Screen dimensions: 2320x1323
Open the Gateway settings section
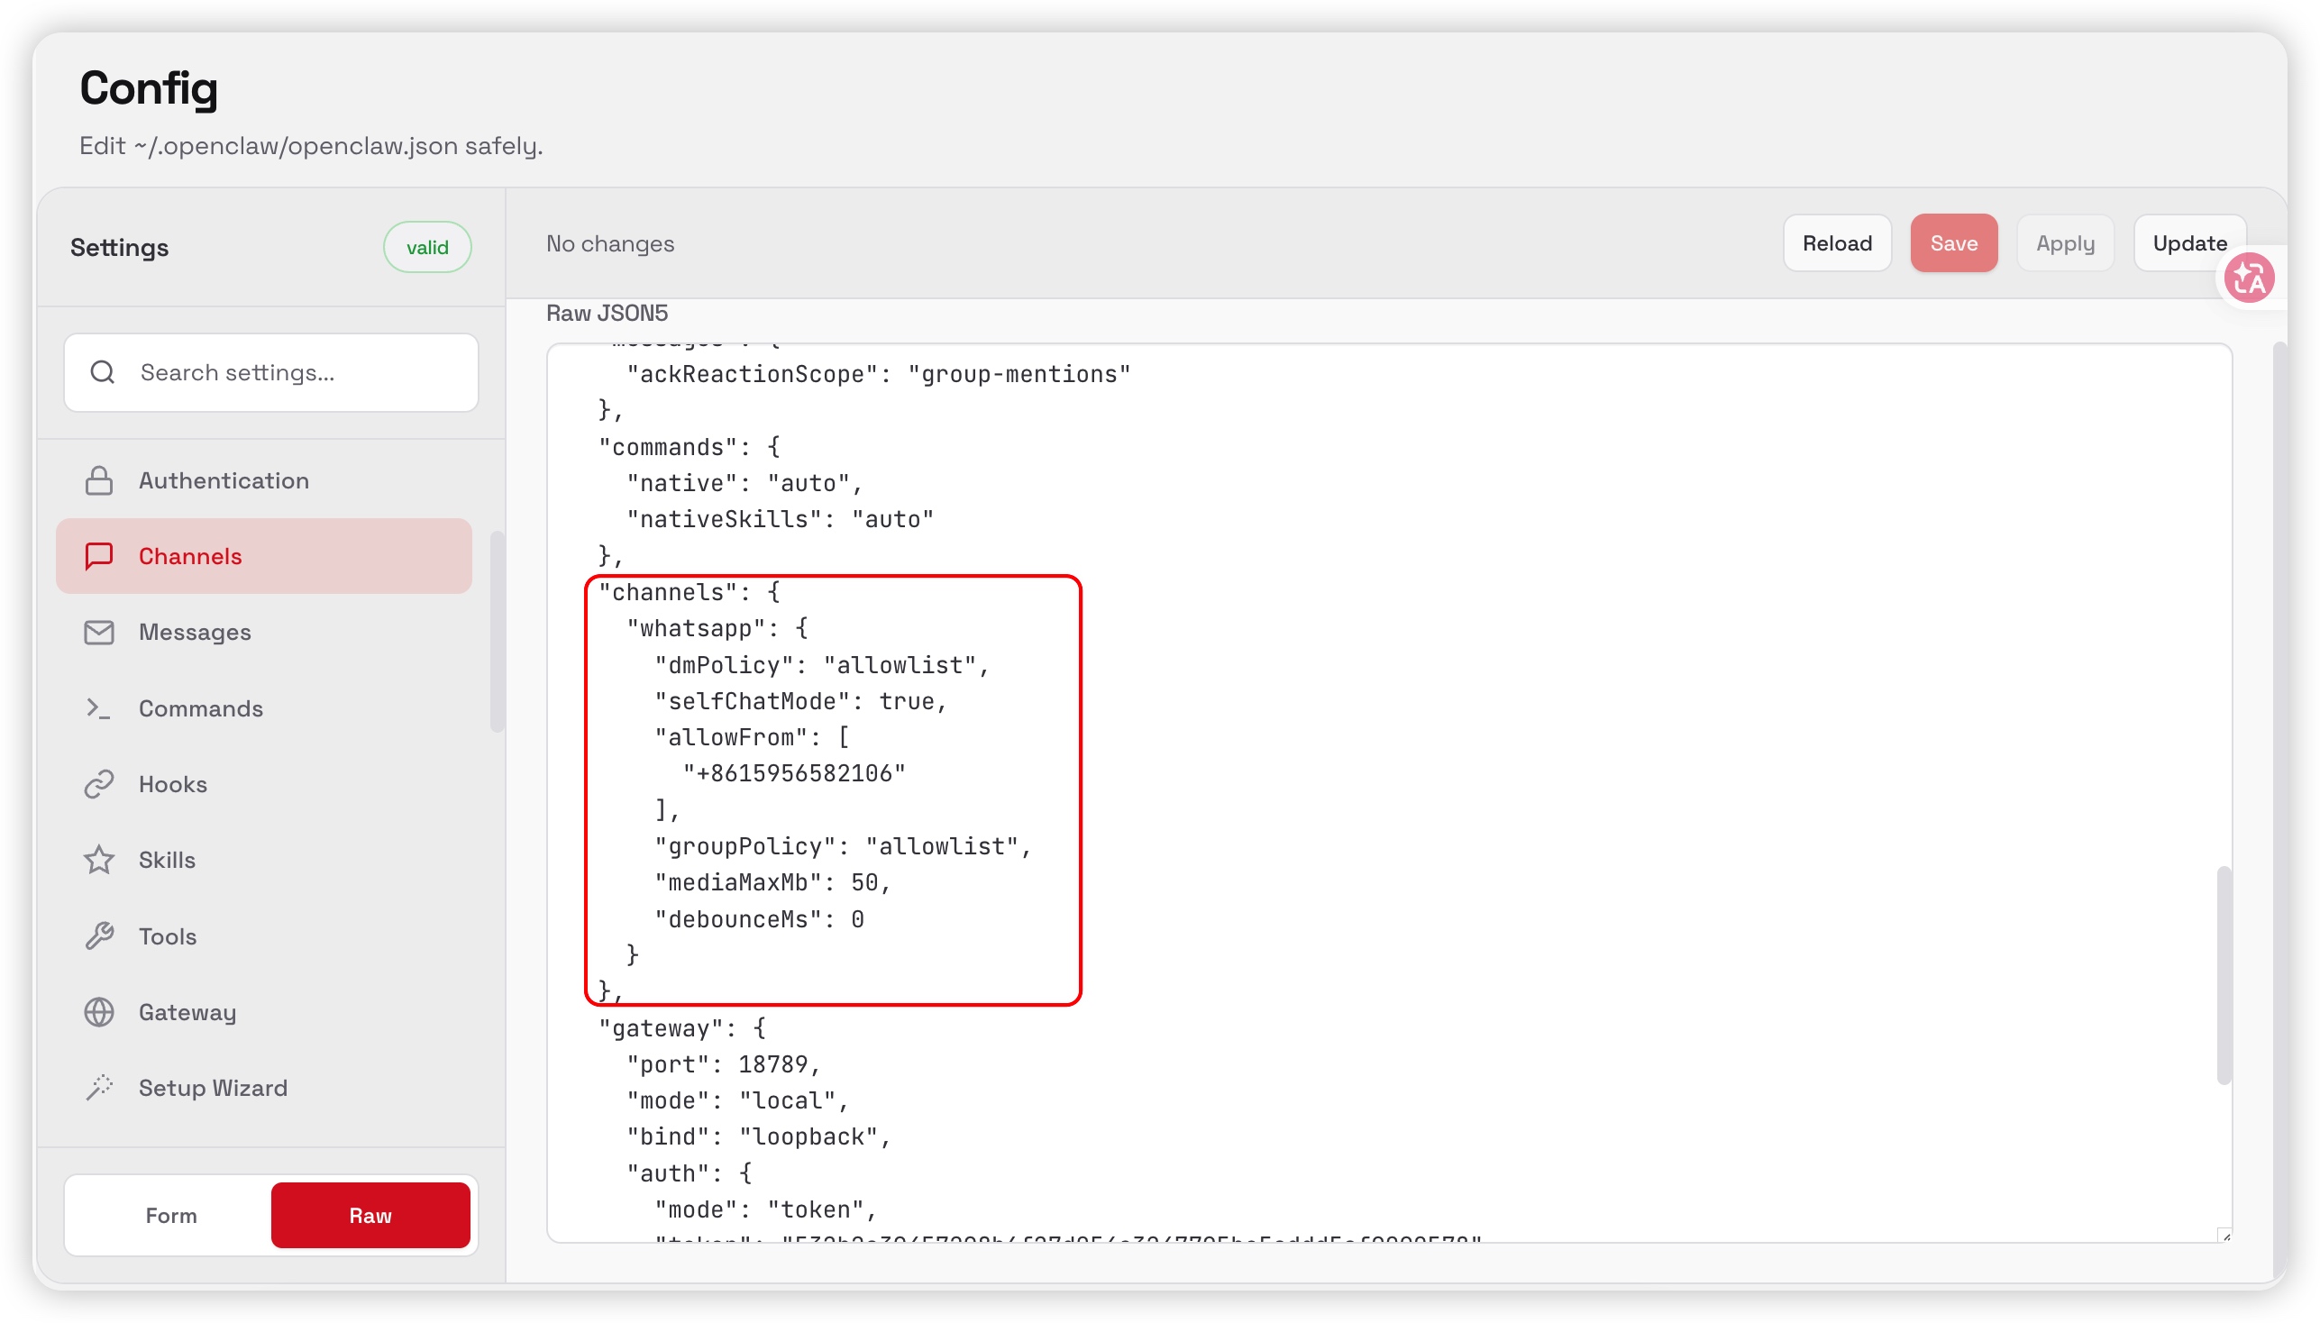click(x=187, y=1012)
